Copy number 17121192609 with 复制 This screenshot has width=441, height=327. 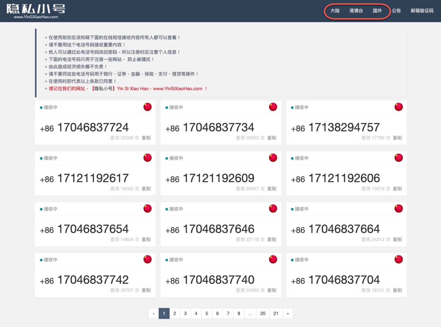click(x=272, y=189)
